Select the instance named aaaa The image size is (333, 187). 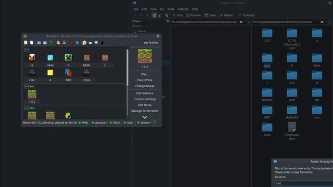50,60
